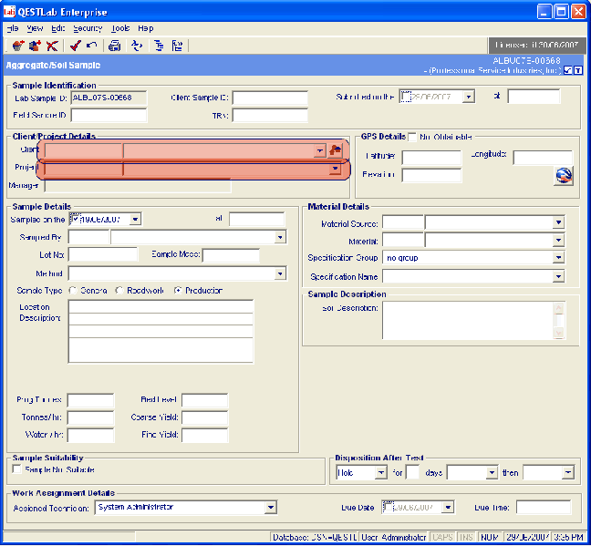
Task: Open the Material Source dropdown
Action: point(558,222)
